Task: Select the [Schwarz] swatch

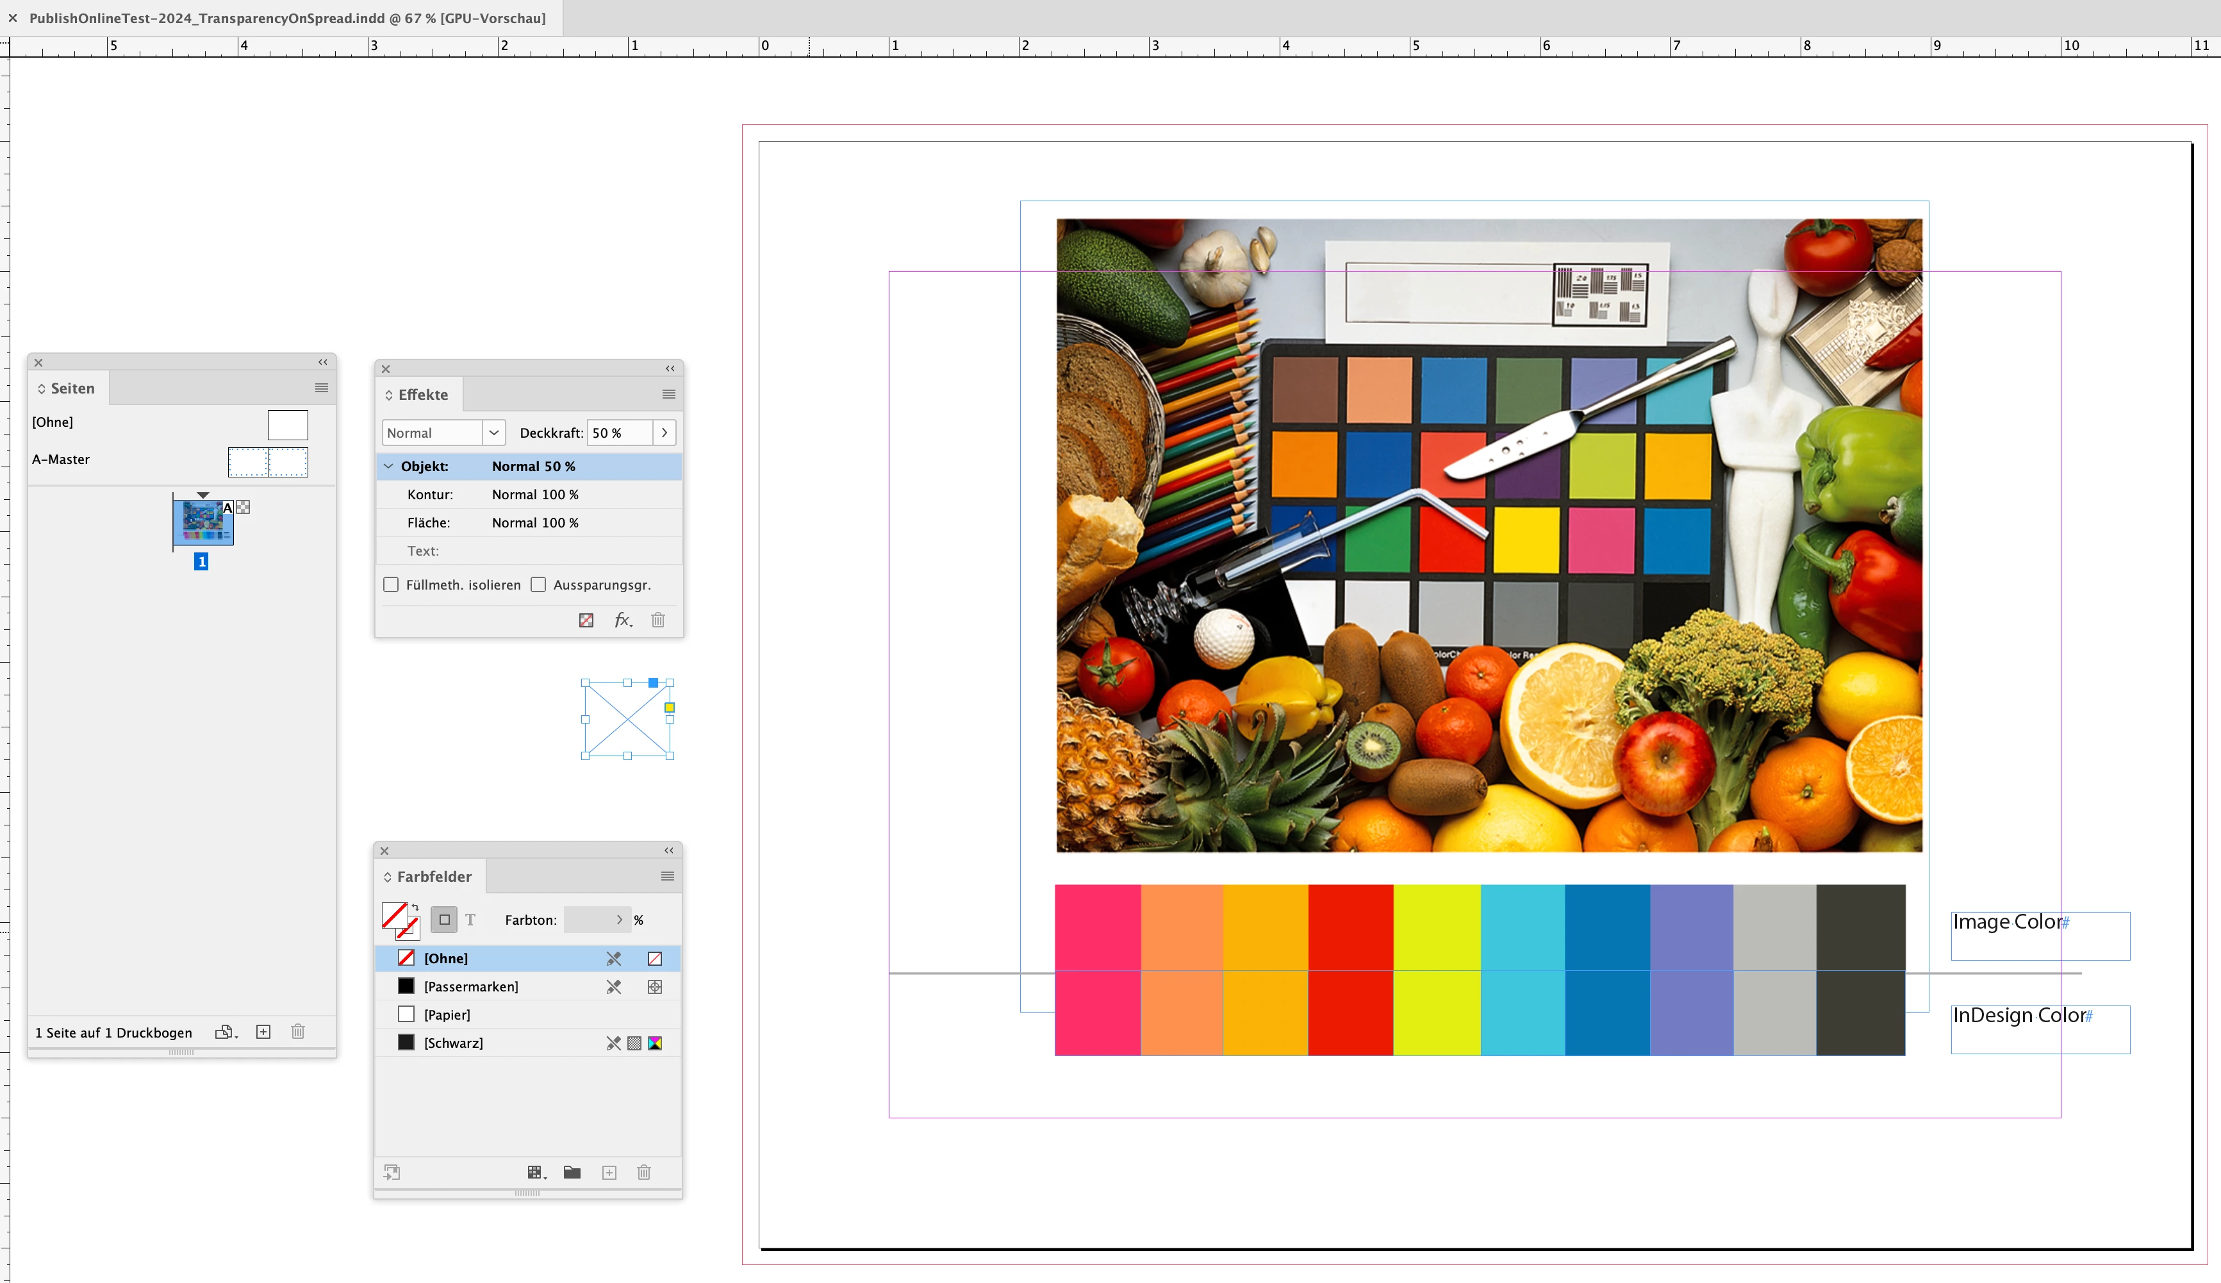Action: tap(453, 1043)
